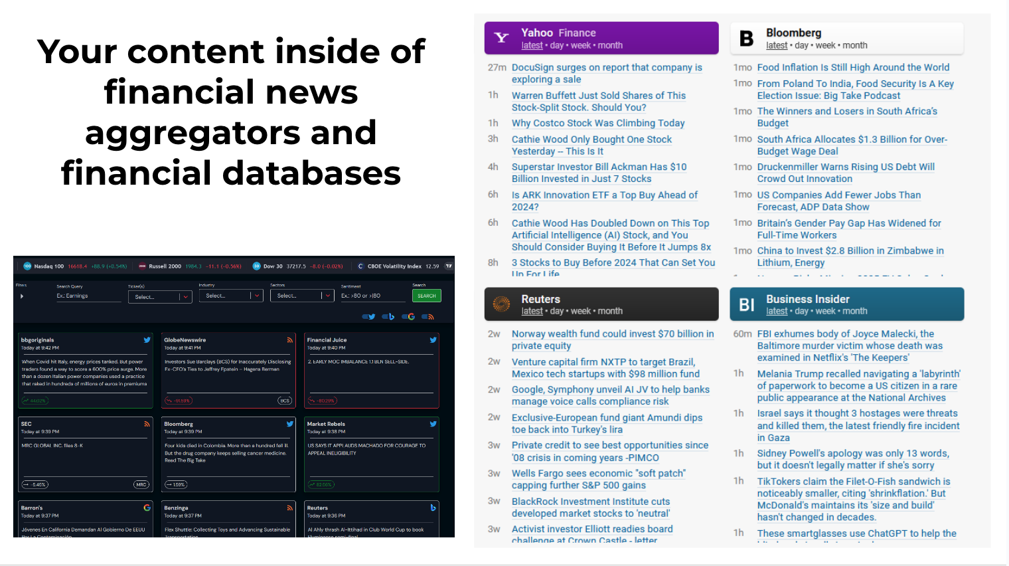Click the Bloomberg B logo icon
The width and height of the screenshot is (1009, 566).
click(x=747, y=39)
